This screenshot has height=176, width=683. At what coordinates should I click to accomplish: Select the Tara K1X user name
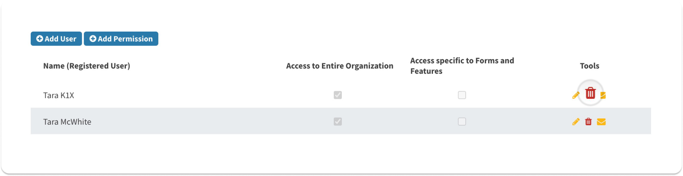pyautogui.click(x=59, y=95)
